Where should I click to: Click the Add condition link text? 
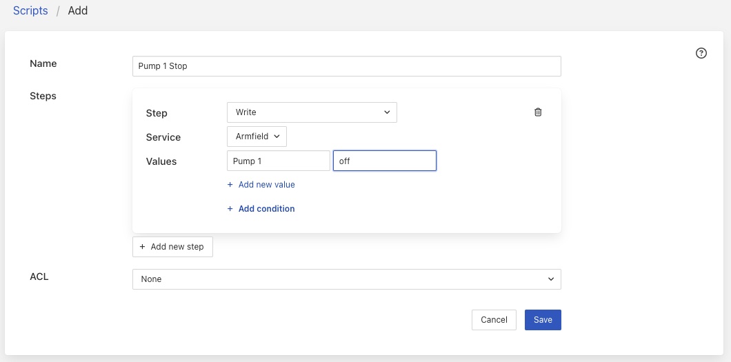[x=266, y=209]
